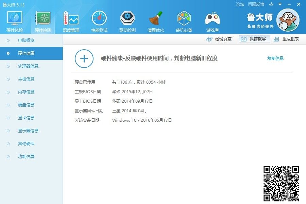Generate report with 生成报表

click(287, 39)
